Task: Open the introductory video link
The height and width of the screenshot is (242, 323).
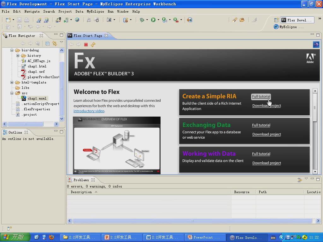Action: [x=89, y=111]
